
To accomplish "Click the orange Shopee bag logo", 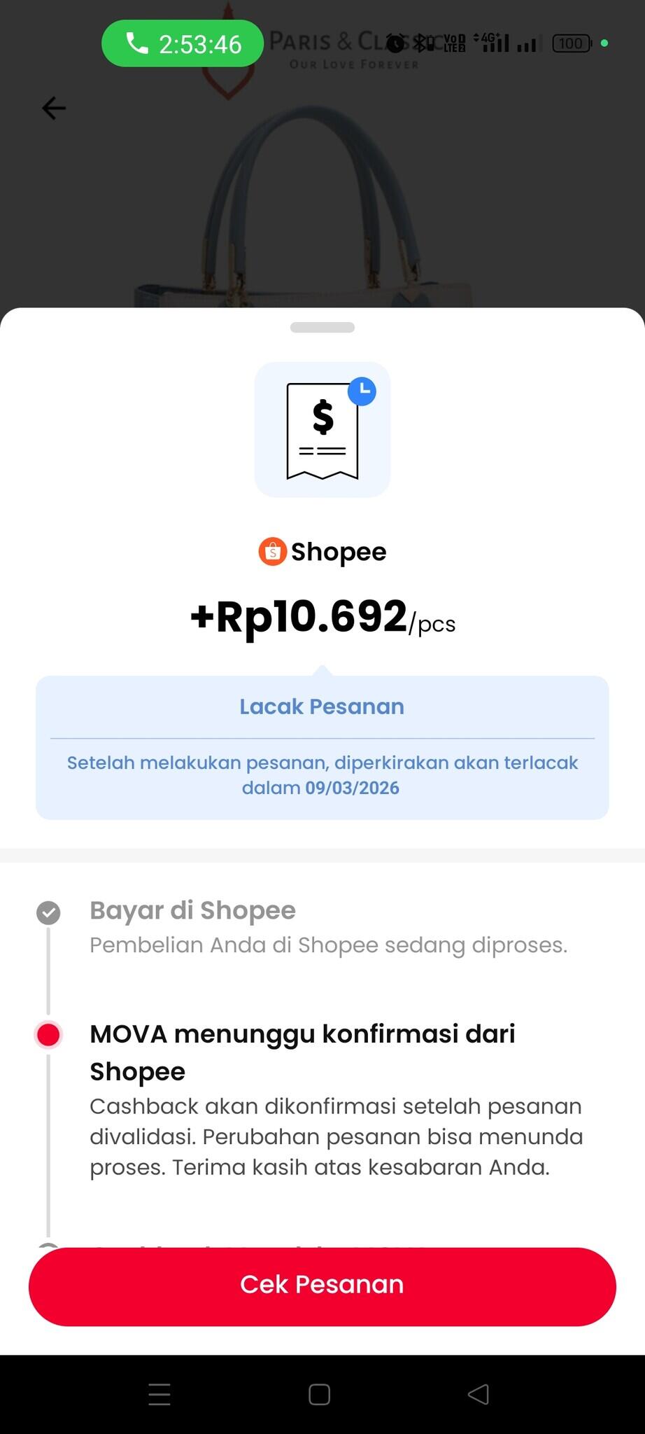I will pos(272,552).
